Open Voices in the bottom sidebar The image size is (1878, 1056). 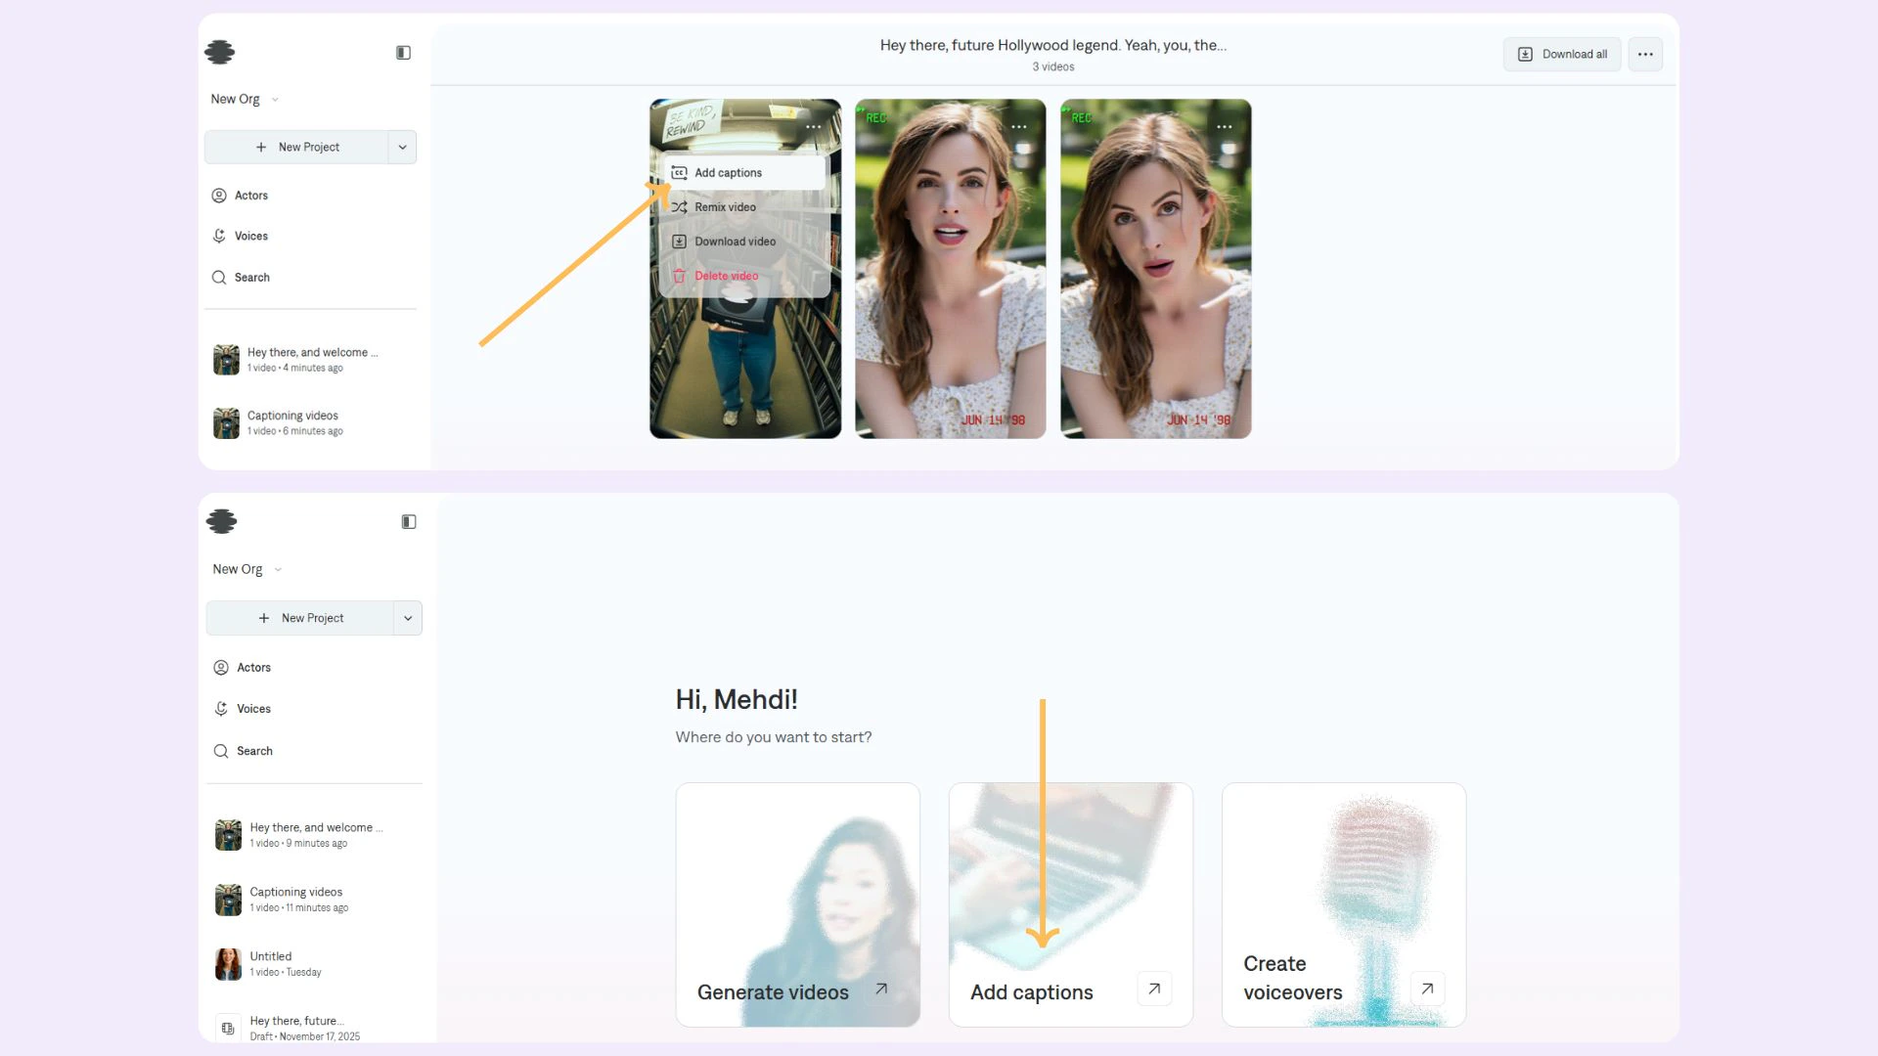click(253, 709)
